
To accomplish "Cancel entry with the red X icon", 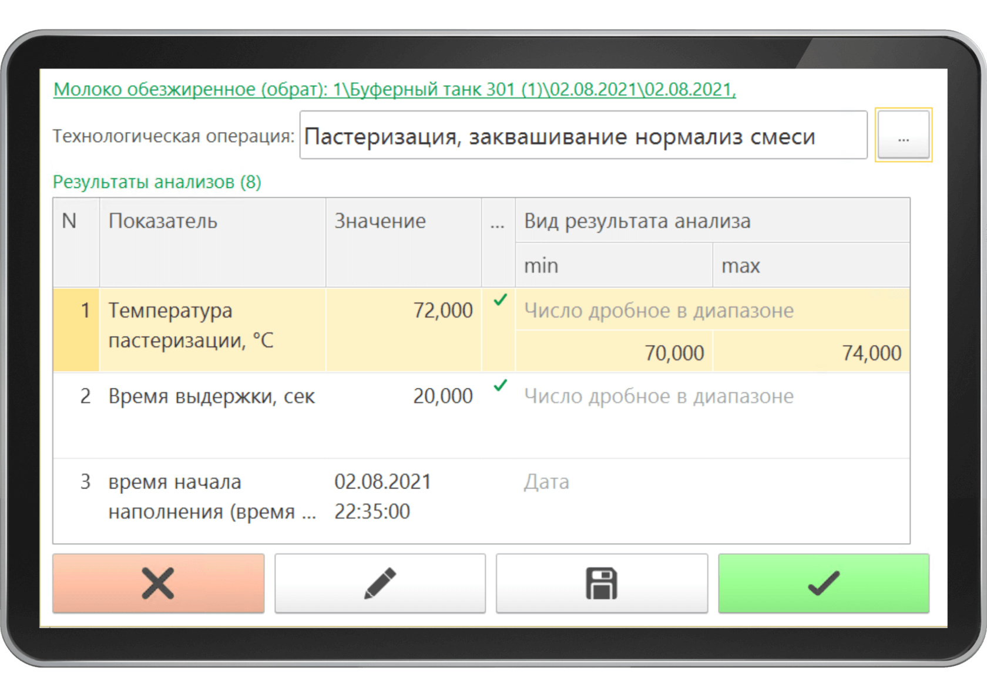I will pyautogui.click(x=157, y=583).
